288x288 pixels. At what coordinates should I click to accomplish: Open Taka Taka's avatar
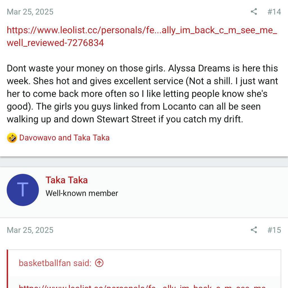(x=22, y=190)
